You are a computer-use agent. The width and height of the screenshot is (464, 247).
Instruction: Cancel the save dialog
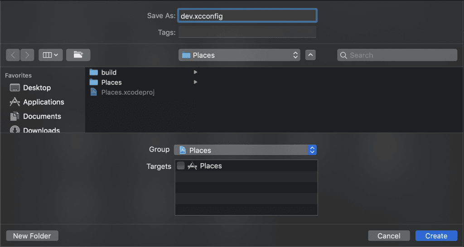[x=389, y=236]
